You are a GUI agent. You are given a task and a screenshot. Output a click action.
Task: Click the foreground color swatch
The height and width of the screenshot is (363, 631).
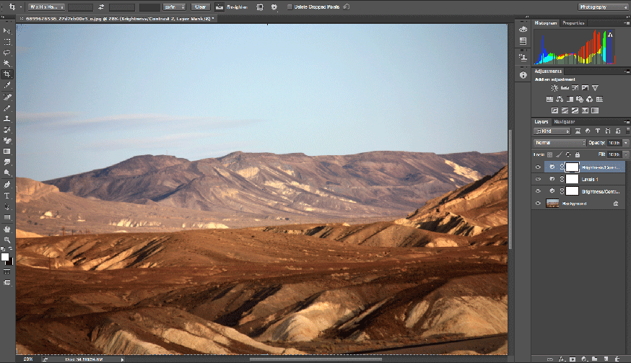click(x=5, y=257)
